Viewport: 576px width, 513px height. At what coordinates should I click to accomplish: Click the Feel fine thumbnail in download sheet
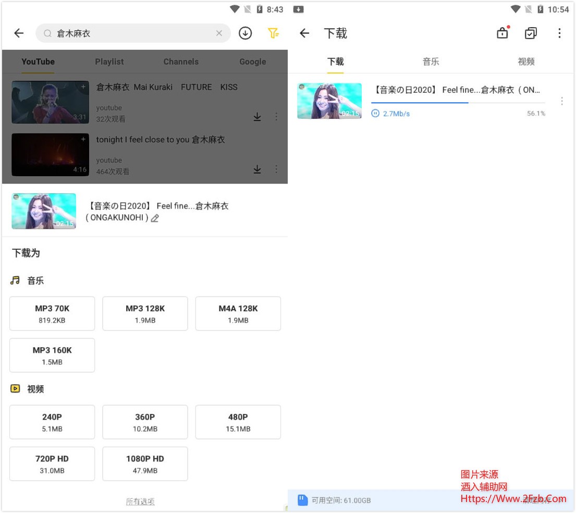tap(44, 211)
